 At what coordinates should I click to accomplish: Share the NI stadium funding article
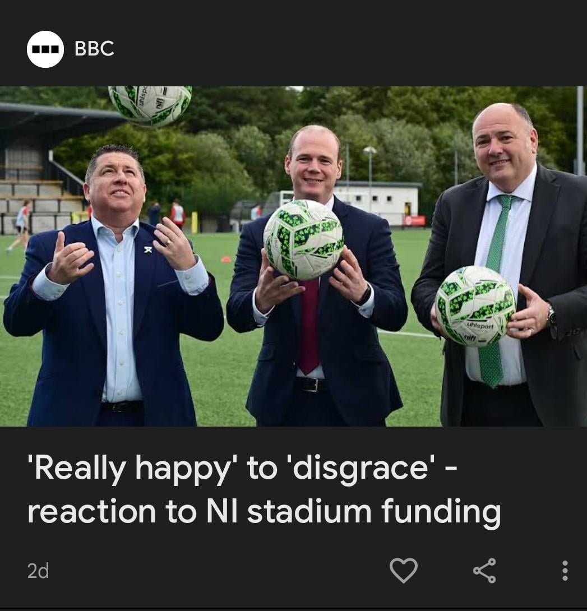click(x=484, y=571)
